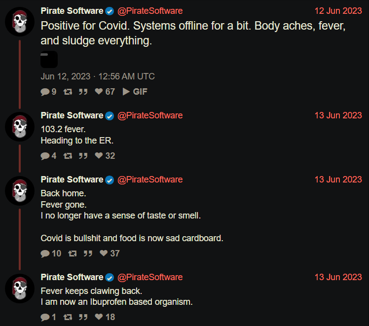Screen dimensions: 369x326
Task: Open replies on the 'Positive for Covid' tweet
Action: click(x=48, y=92)
